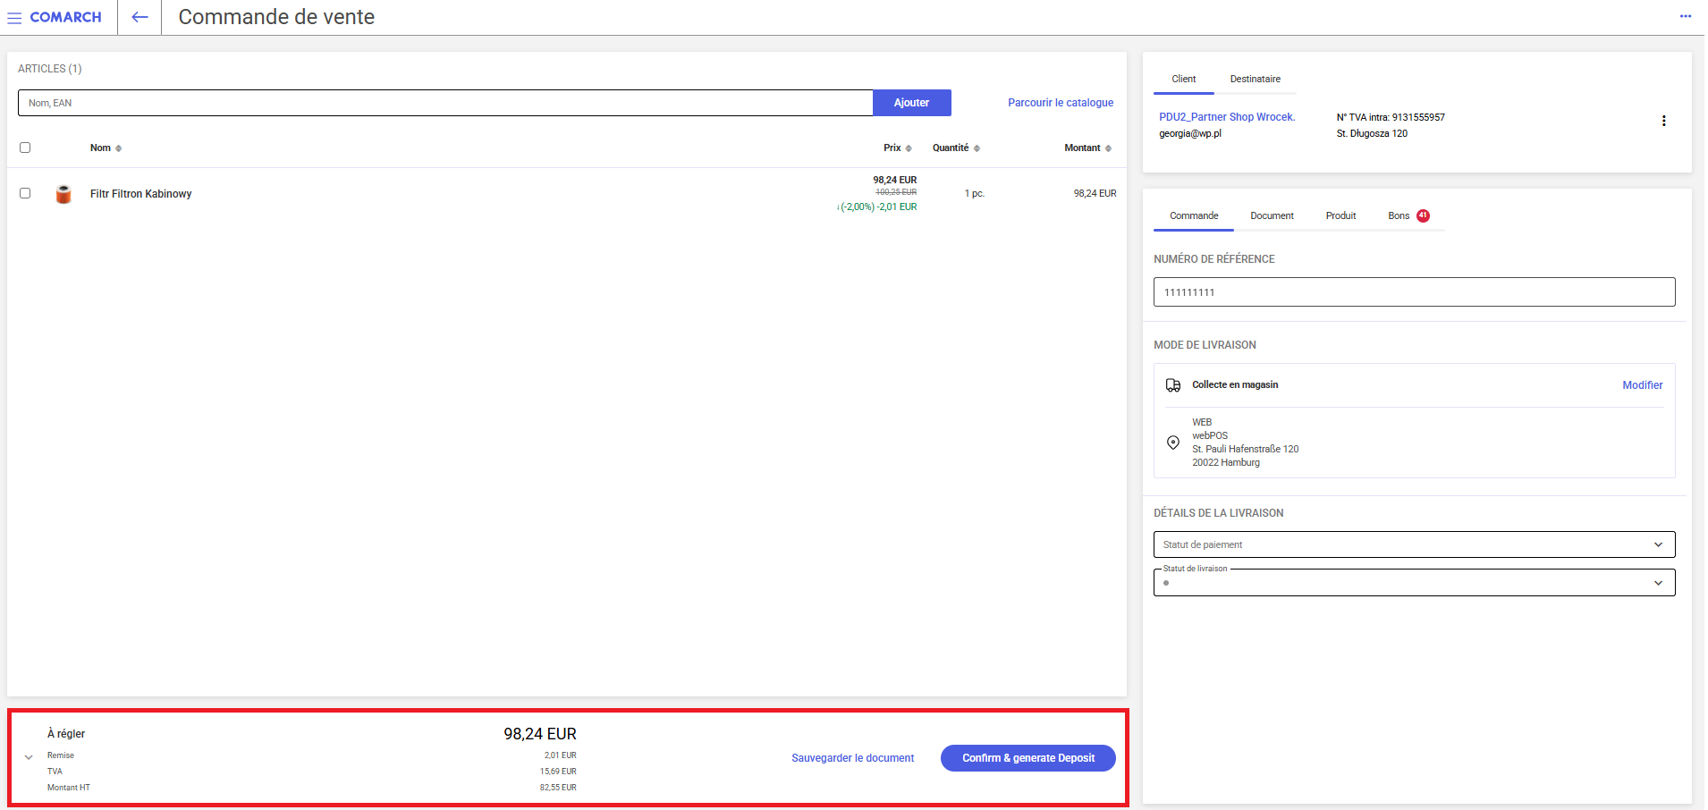Open client options kebab menu
This screenshot has width=1708, height=810.
(x=1663, y=121)
